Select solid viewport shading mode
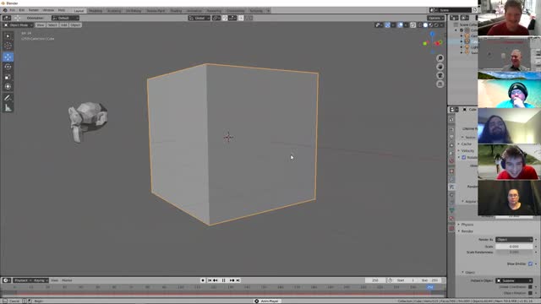The width and height of the screenshot is (541, 304). tap(425, 25)
